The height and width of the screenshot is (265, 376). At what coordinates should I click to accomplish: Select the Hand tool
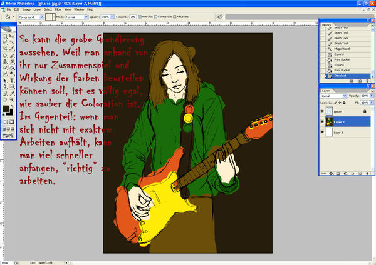pyautogui.click(x=4, y=99)
